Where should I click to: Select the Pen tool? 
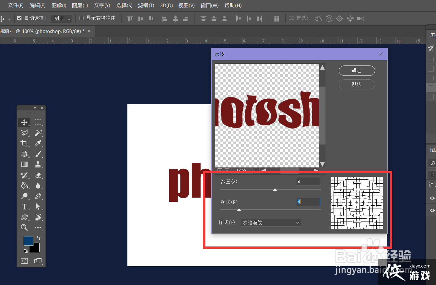[x=38, y=196]
